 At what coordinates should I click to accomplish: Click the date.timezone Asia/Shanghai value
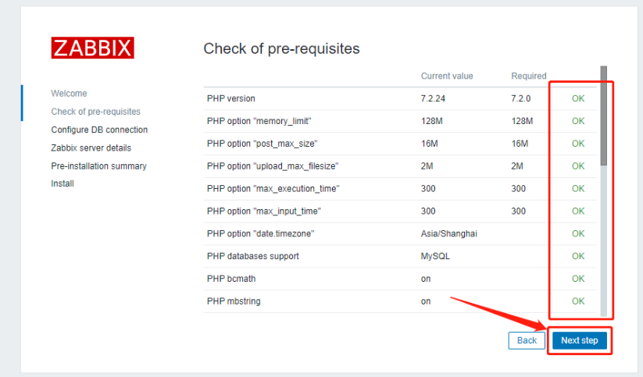click(448, 233)
